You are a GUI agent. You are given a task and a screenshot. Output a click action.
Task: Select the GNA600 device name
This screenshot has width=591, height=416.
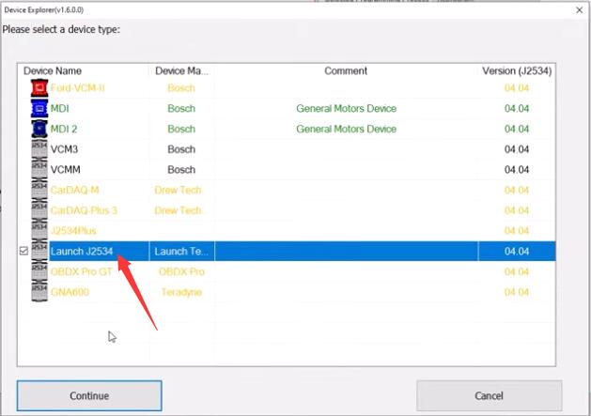(70, 292)
